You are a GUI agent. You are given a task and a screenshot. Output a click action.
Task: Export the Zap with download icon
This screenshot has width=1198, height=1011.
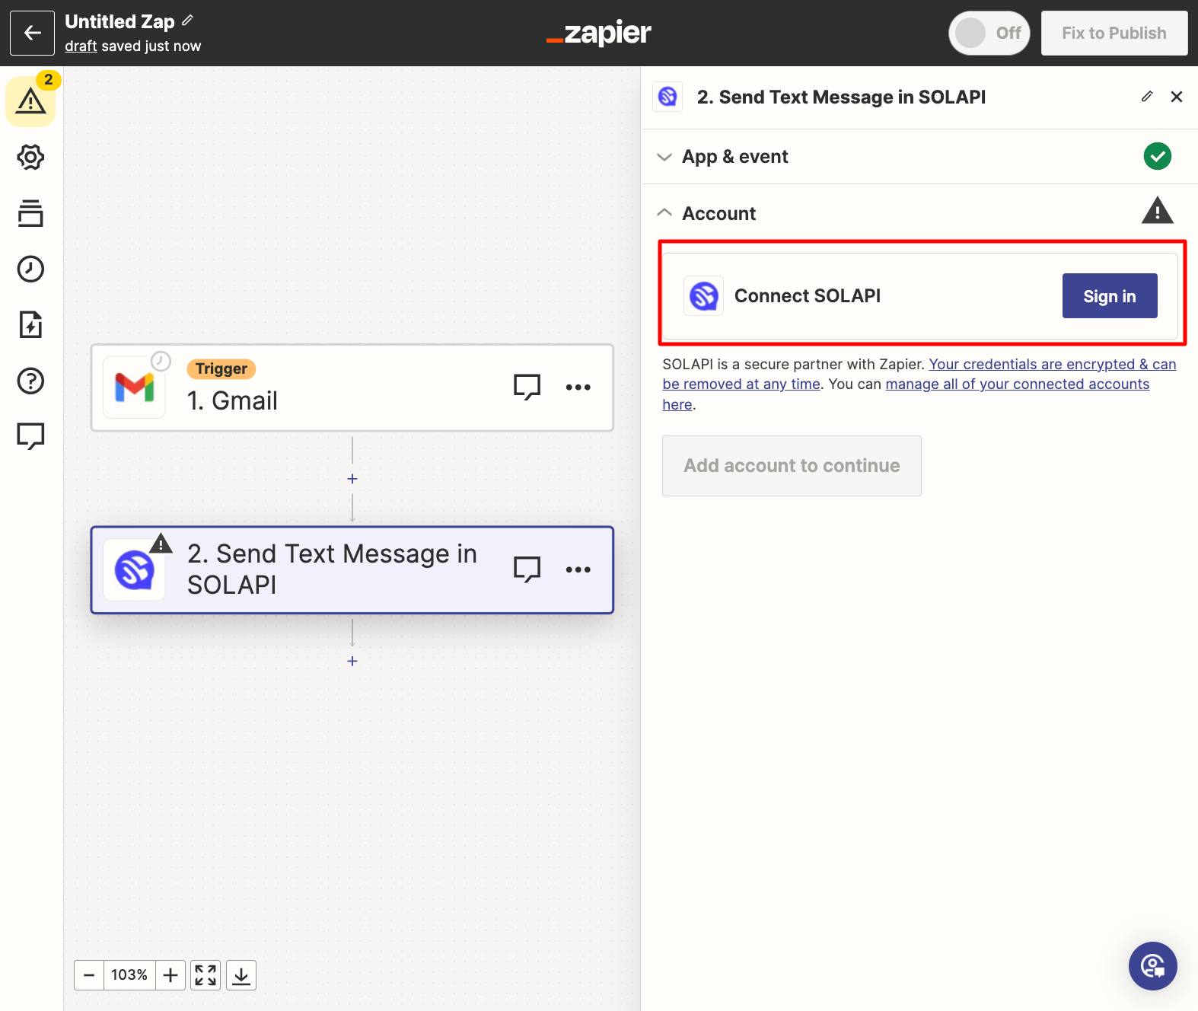(x=241, y=975)
